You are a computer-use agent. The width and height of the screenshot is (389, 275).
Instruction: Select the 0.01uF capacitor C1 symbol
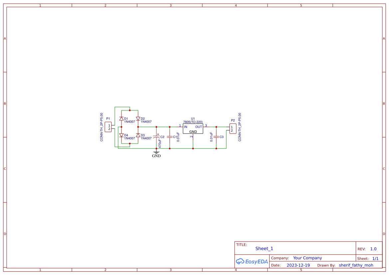[170, 137]
